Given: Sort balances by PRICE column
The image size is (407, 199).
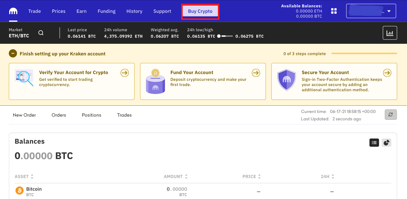Looking at the screenshot, I should click(252, 177).
